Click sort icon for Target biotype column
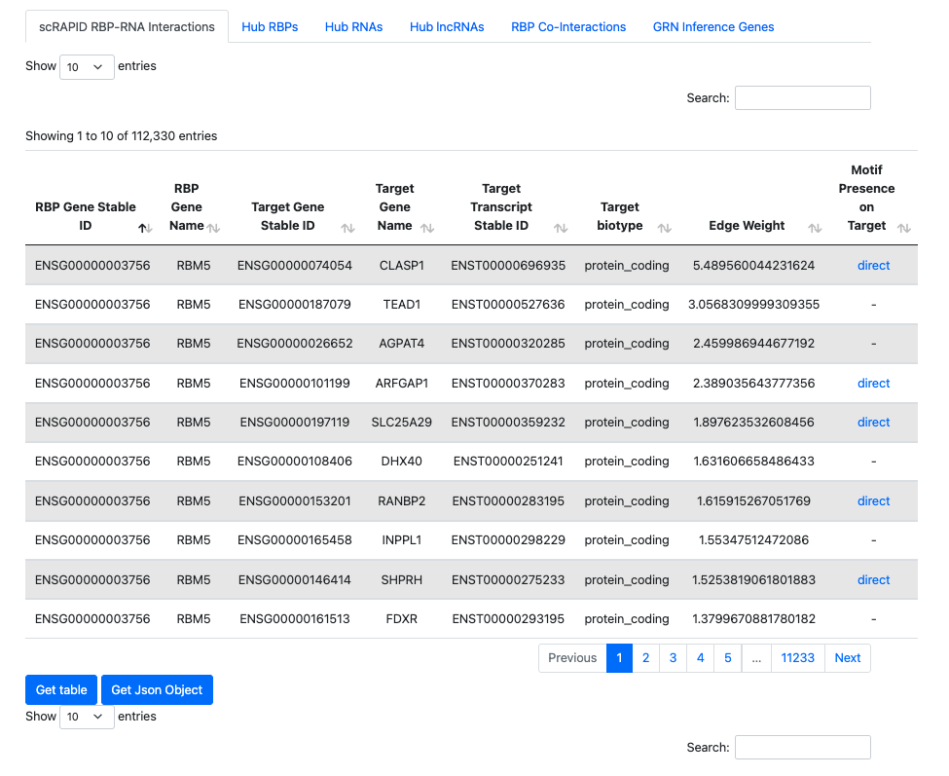The height and width of the screenshot is (776, 949). coord(665,228)
